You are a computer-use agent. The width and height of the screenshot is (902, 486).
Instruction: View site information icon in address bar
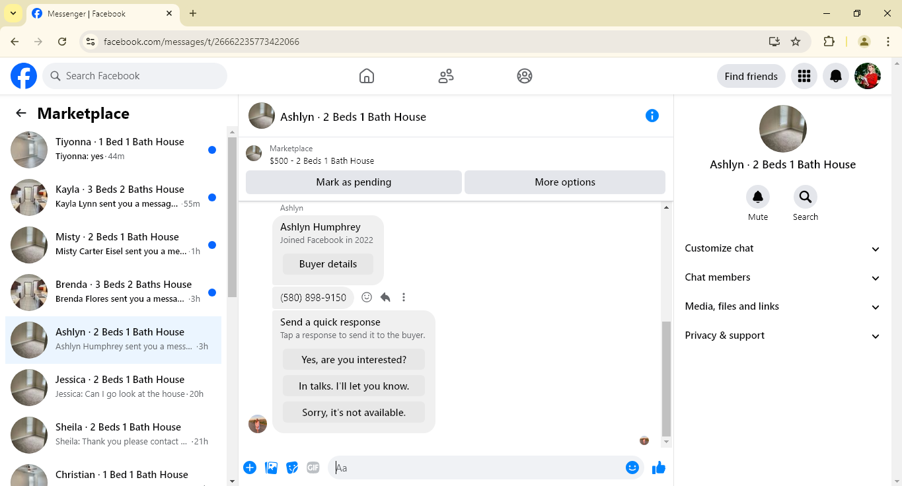pyautogui.click(x=91, y=42)
